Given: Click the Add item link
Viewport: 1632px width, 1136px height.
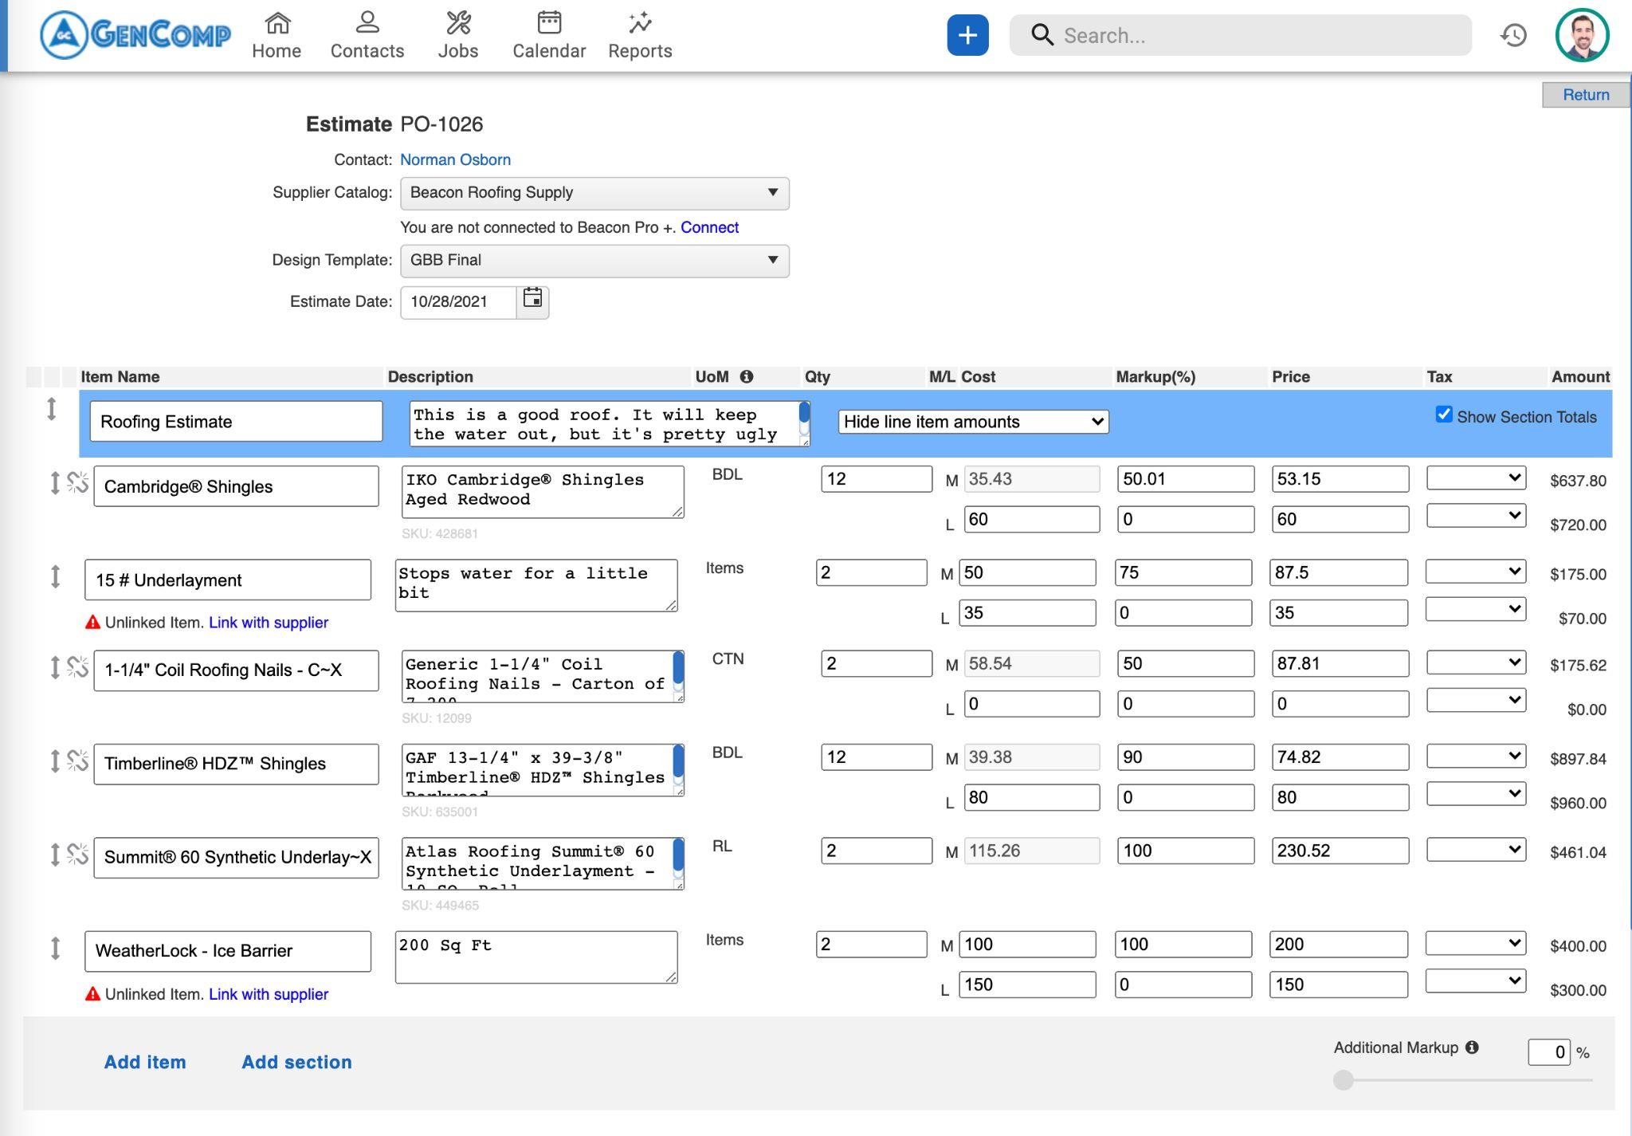Looking at the screenshot, I should click(145, 1062).
